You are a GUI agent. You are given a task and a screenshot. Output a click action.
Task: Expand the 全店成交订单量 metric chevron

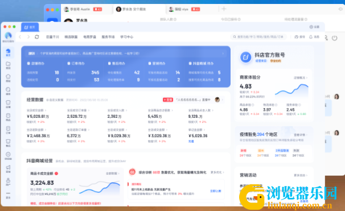[x=89, y=110]
